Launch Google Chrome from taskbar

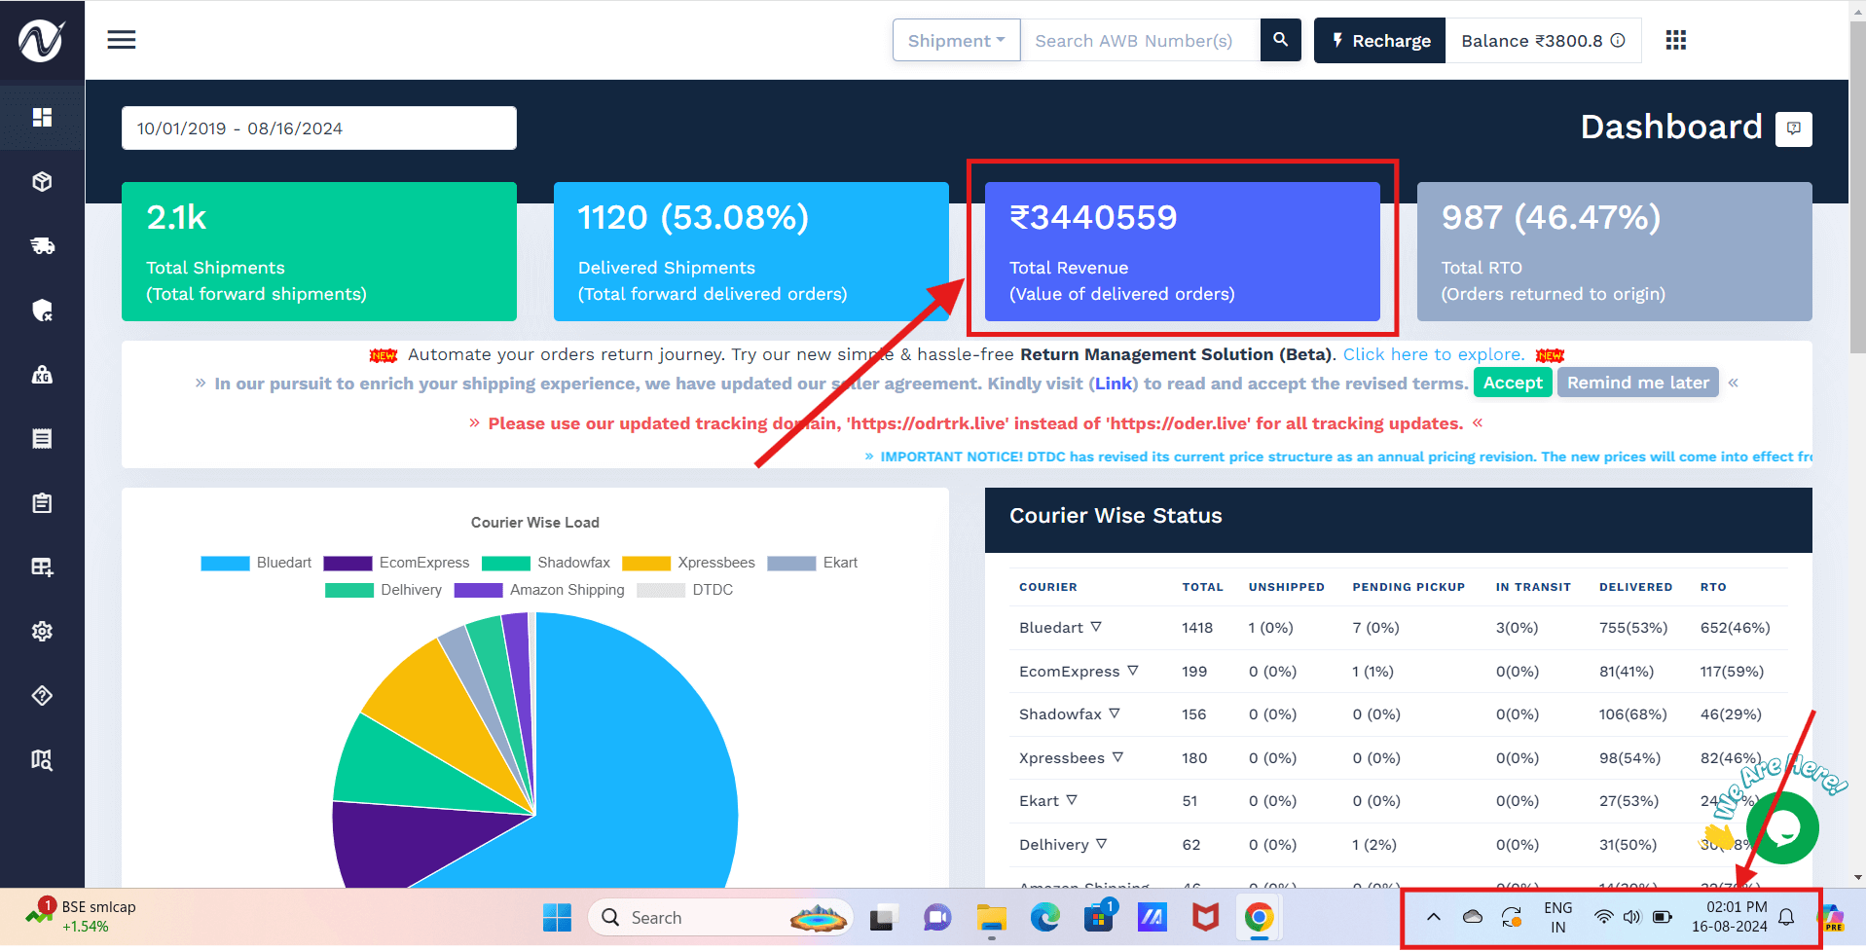pyautogui.click(x=1259, y=918)
